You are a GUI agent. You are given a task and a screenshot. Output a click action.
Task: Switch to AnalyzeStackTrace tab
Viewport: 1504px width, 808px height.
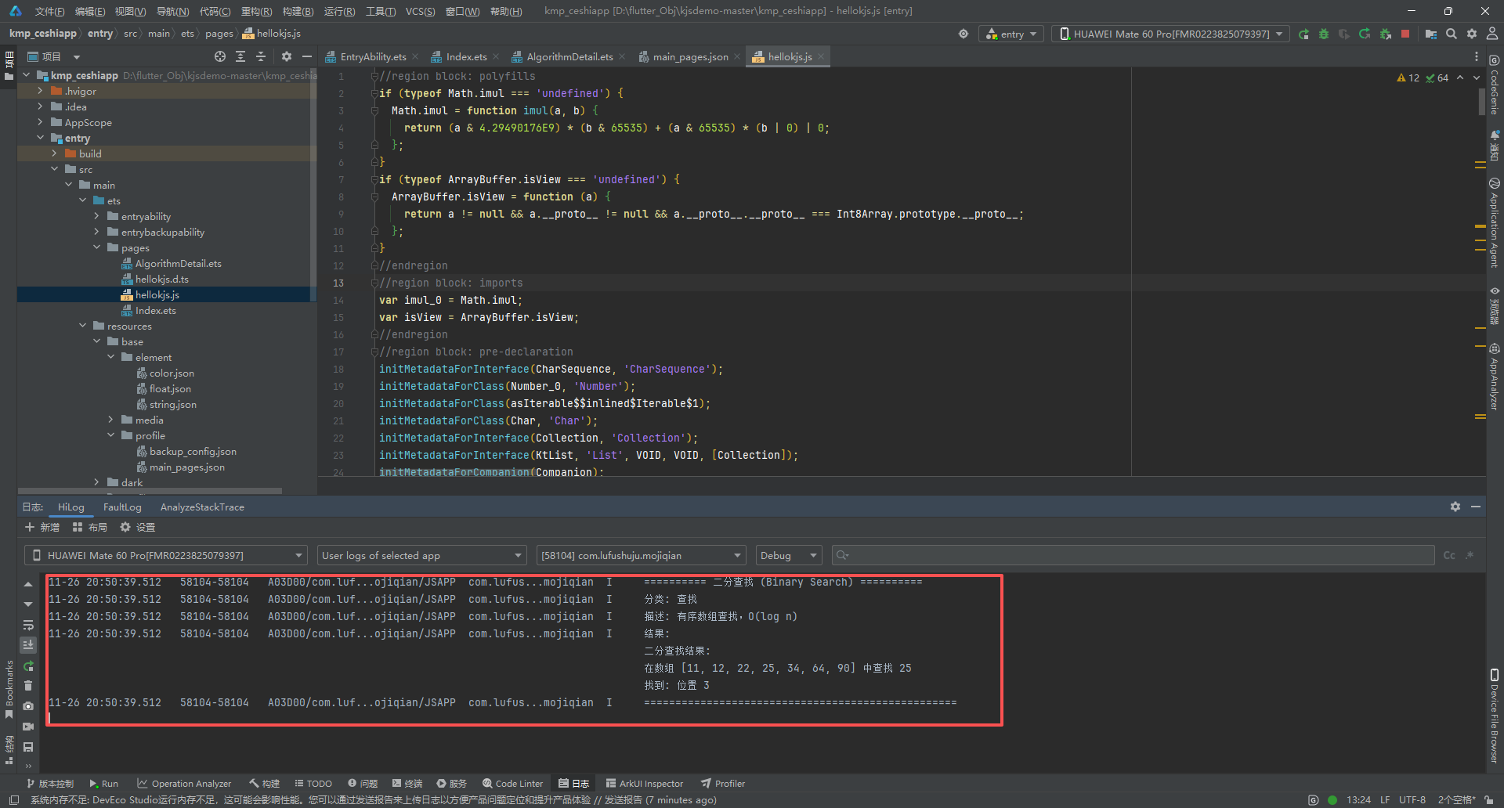tap(202, 507)
